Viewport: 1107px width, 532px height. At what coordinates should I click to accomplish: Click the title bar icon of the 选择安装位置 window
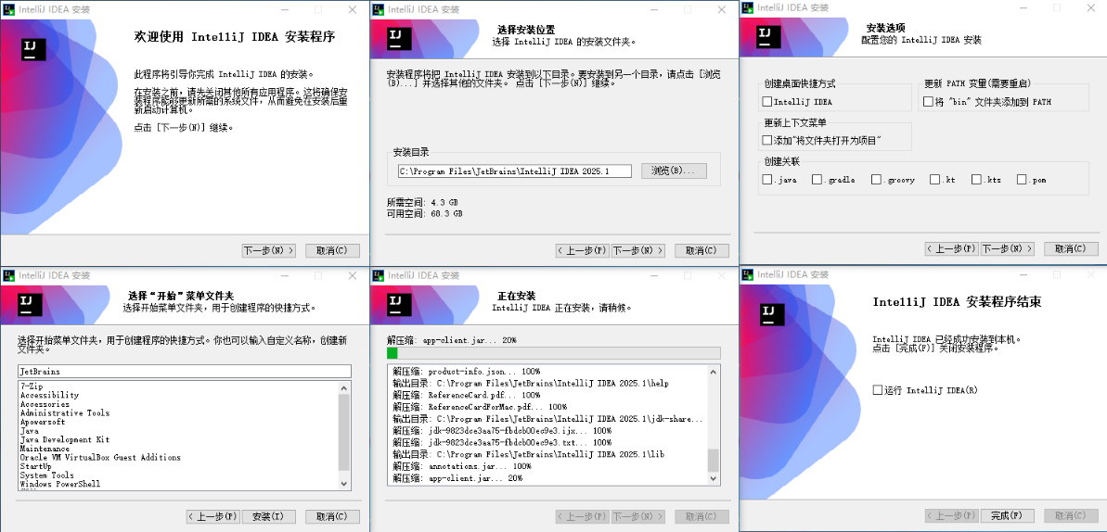click(x=377, y=9)
